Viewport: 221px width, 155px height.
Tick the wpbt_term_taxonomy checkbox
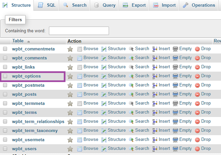click(5, 131)
